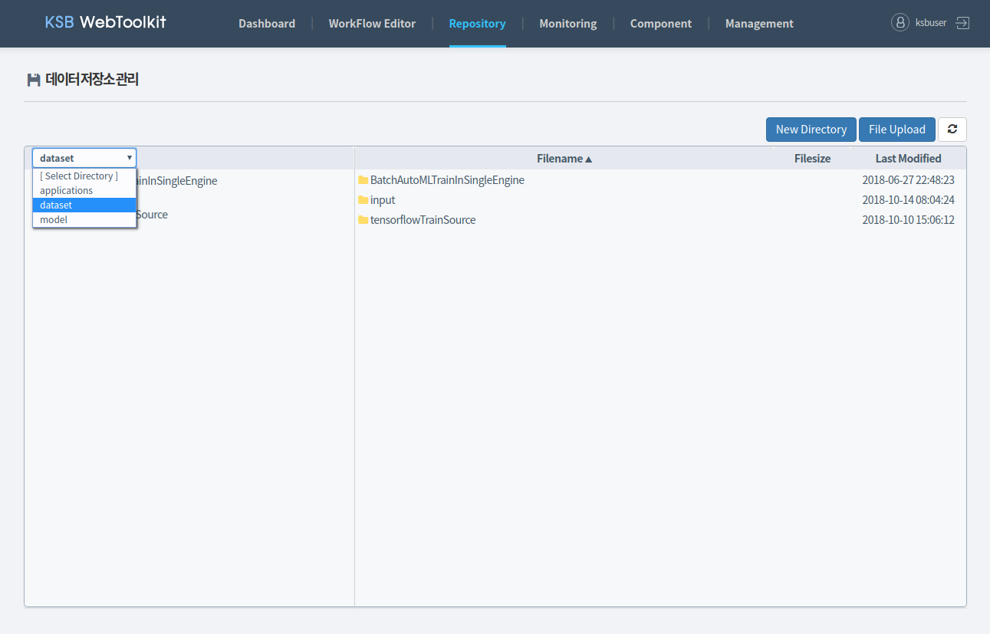Open the Dashboard tab

pyautogui.click(x=267, y=24)
